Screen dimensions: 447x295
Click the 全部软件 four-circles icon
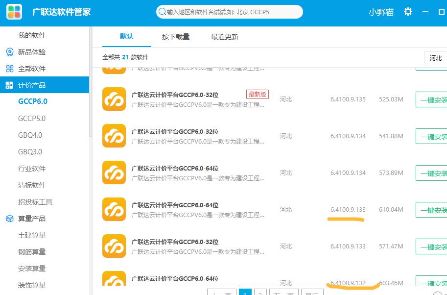(x=10, y=69)
